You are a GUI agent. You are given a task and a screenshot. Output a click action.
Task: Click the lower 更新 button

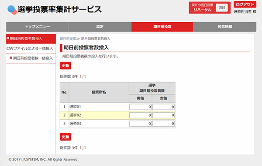pyautogui.click(x=65, y=137)
